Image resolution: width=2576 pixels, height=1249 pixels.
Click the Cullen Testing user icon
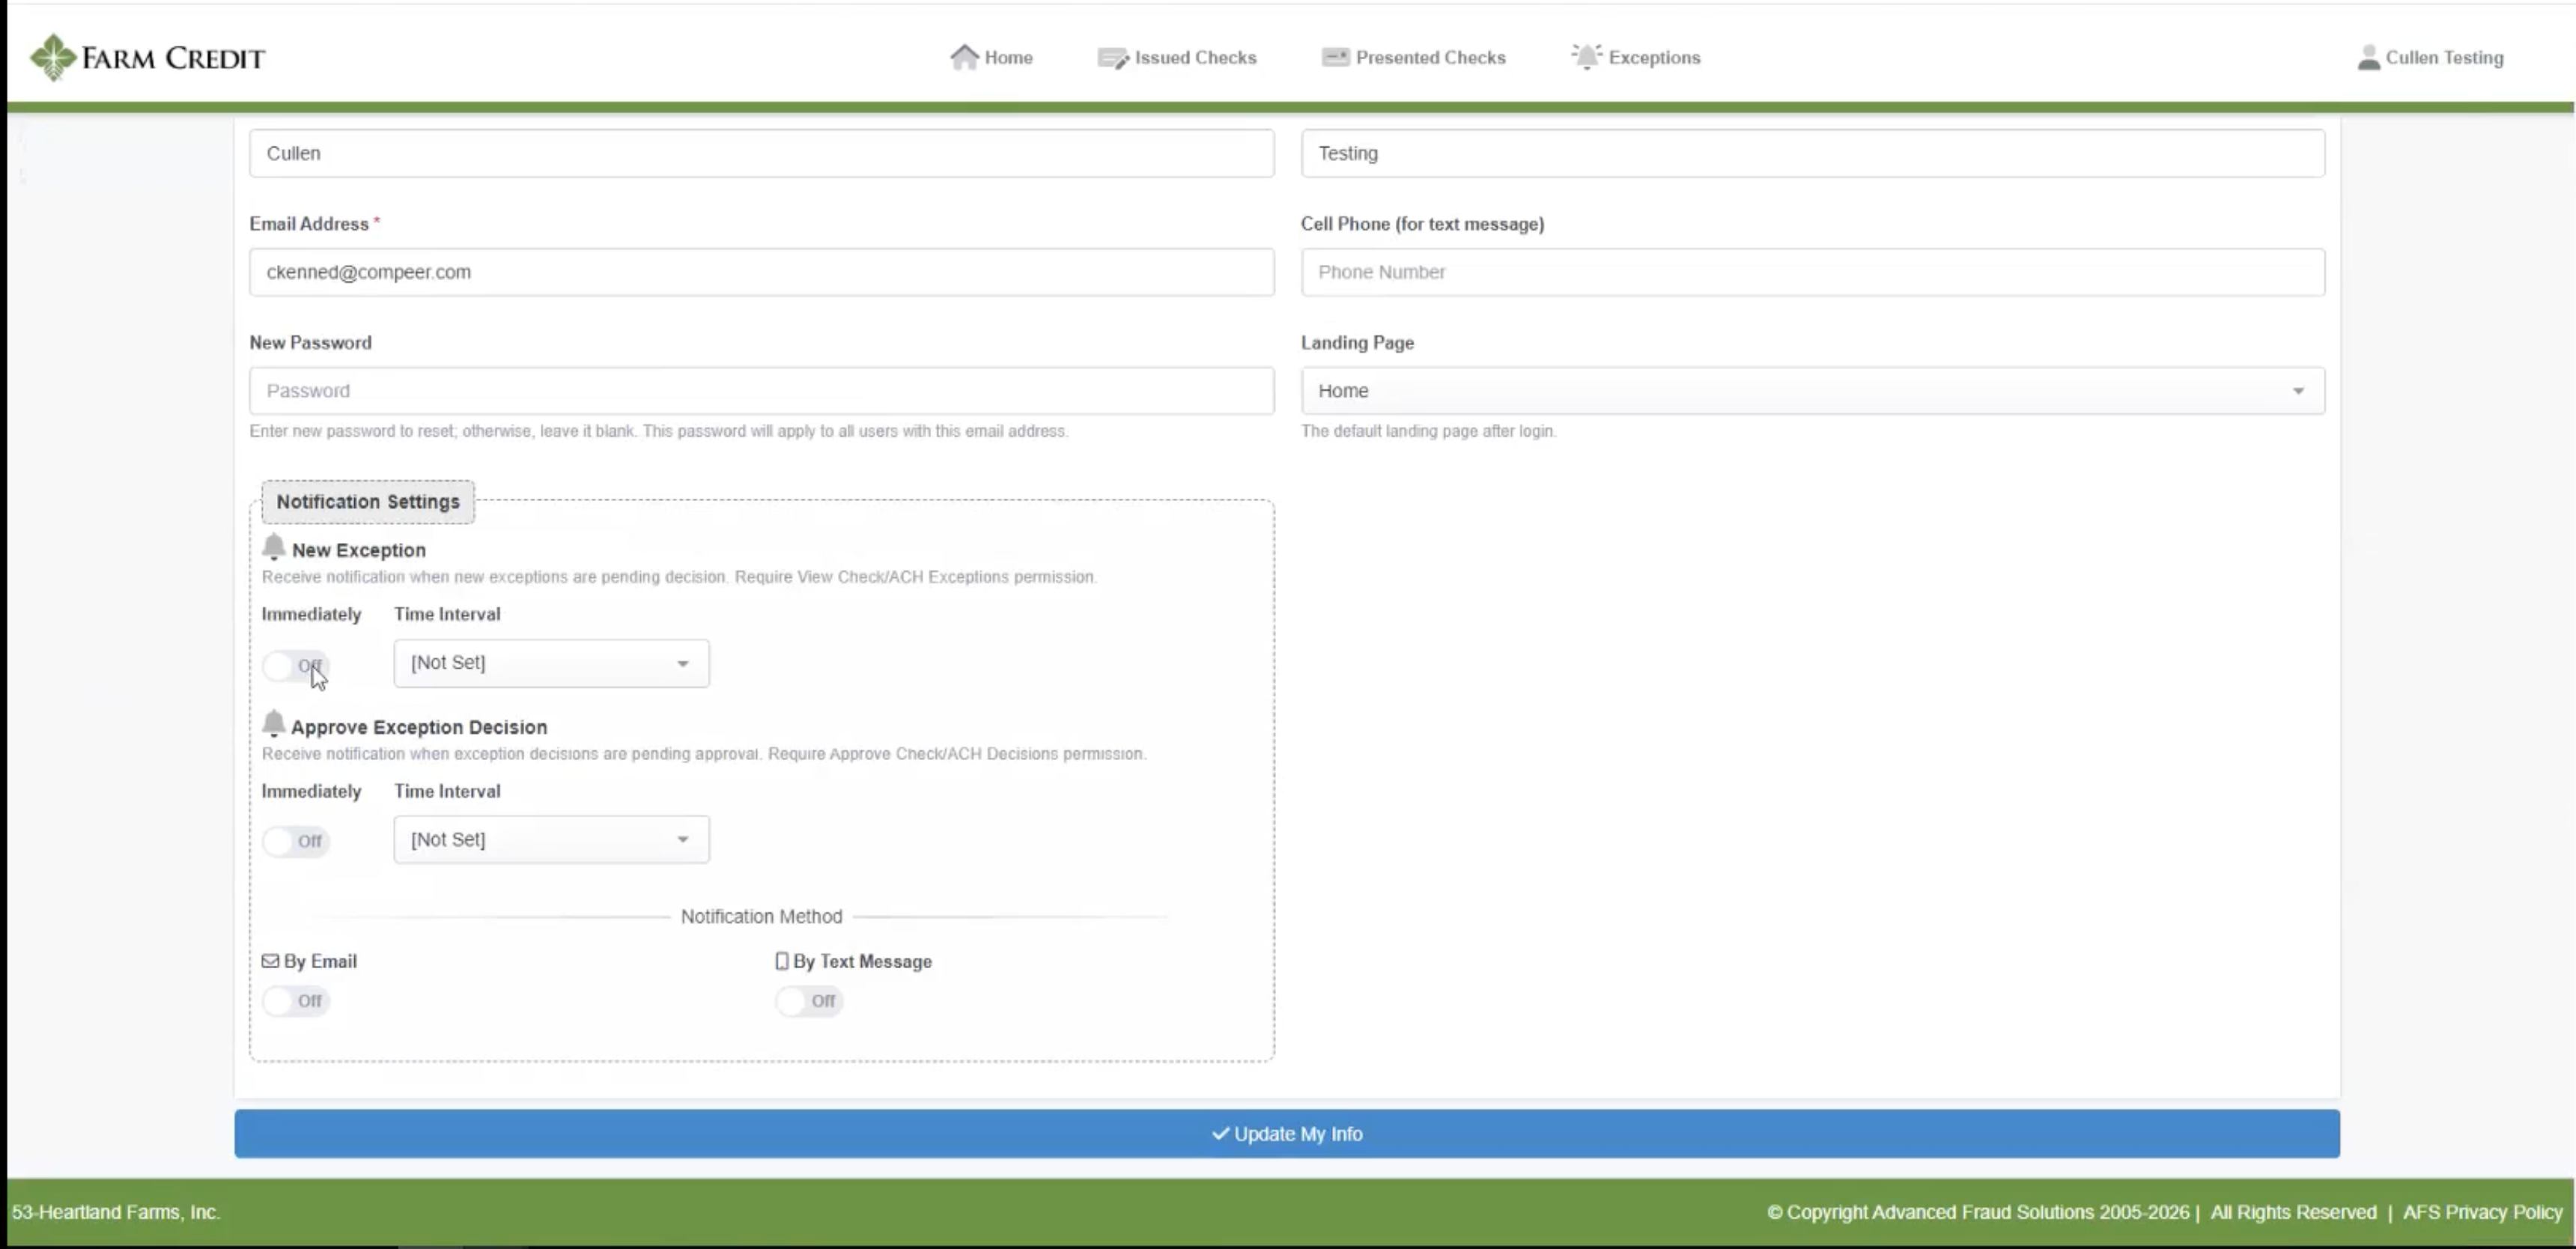pos(2368,58)
